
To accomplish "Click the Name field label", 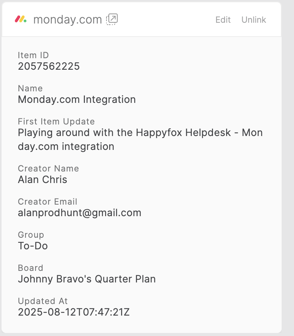I will (30, 88).
